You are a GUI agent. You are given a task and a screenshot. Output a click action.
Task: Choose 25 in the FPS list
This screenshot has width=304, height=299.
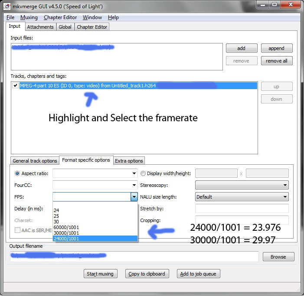click(95, 216)
